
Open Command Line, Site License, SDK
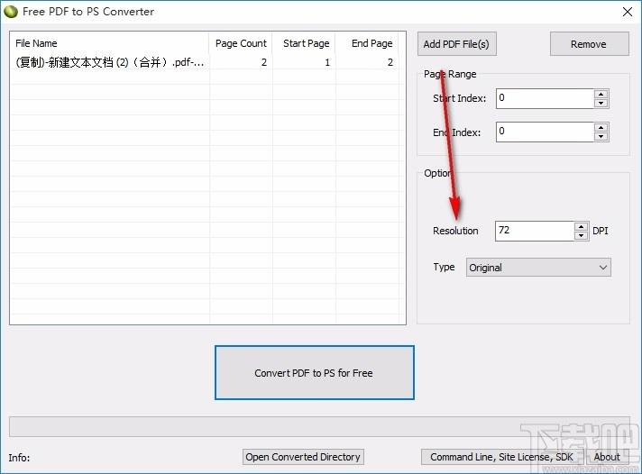(x=501, y=457)
